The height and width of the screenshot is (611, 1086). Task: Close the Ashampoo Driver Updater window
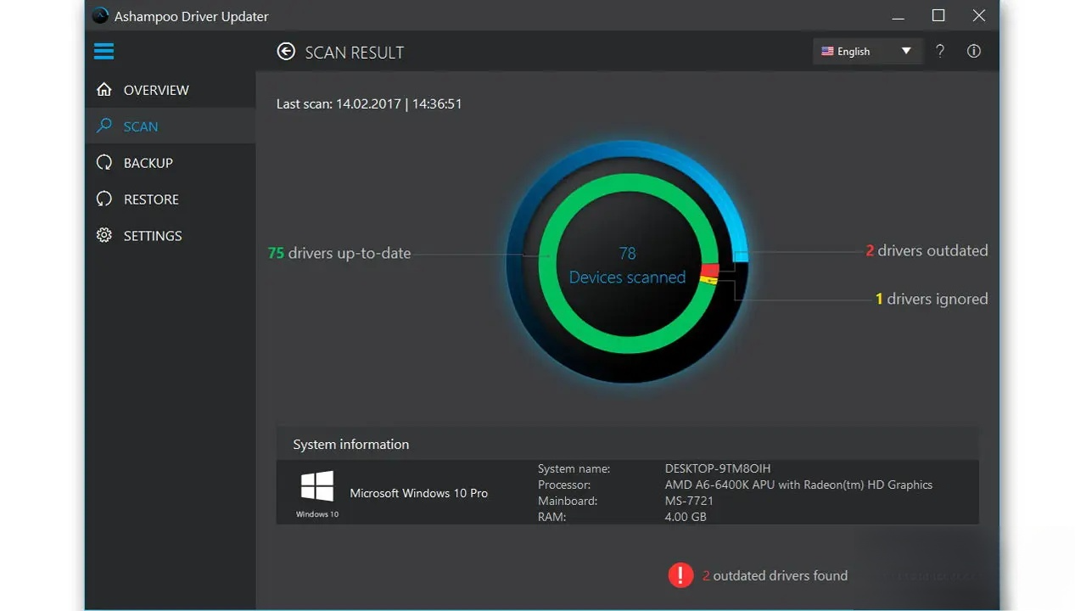click(979, 15)
